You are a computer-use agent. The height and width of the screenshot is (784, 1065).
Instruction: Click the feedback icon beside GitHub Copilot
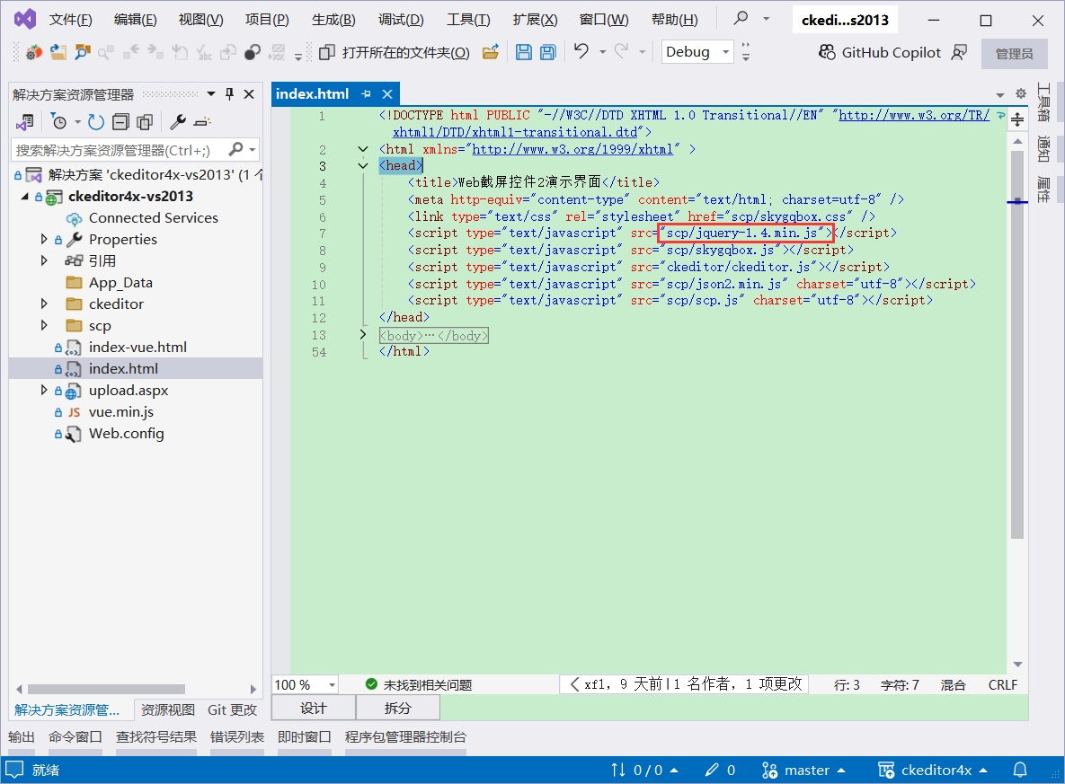(x=959, y=53)
